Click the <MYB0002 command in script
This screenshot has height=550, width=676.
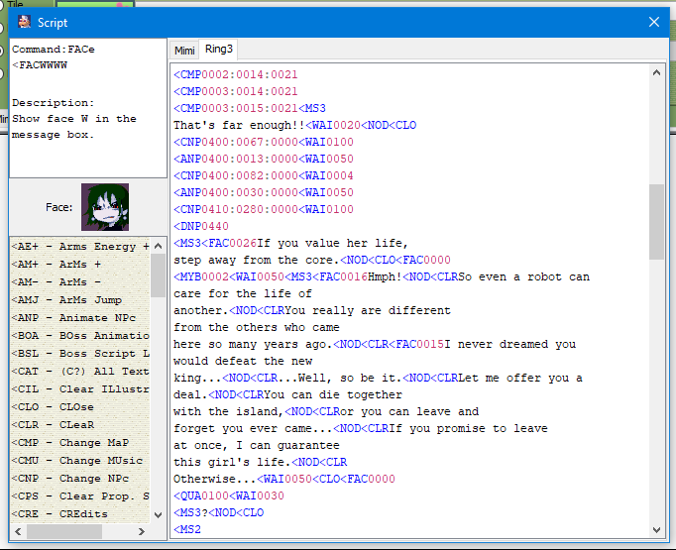(x=201, y=276)
